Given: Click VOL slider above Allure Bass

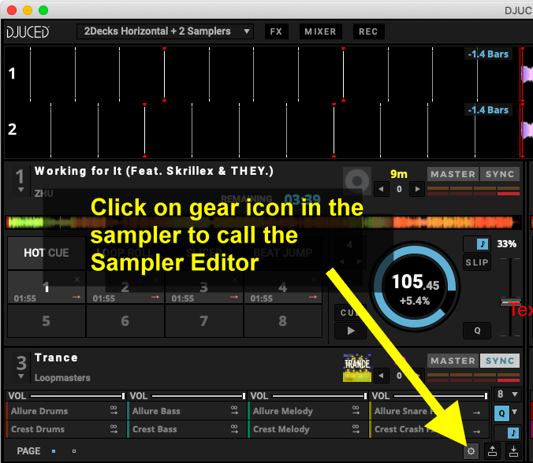Looking at the screenshot, I should [x=199, y=396].
